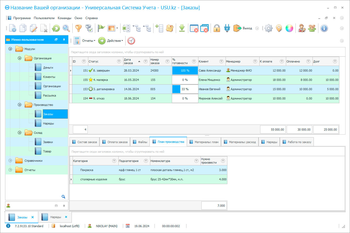Click the green download arrow icon

tap(182, 28)
